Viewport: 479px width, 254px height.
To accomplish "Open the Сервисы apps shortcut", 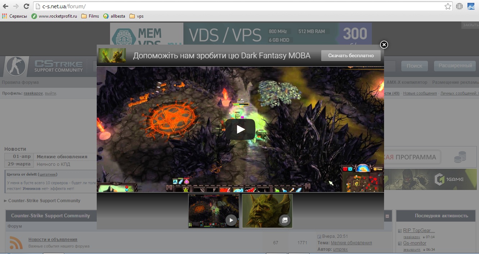I will pyautogui.click(x=15, y=16).
